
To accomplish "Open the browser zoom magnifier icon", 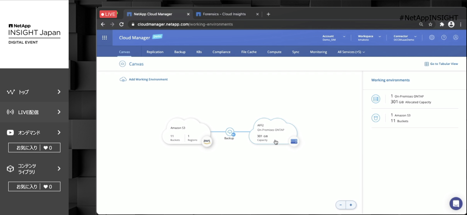I will coord(421,24).
